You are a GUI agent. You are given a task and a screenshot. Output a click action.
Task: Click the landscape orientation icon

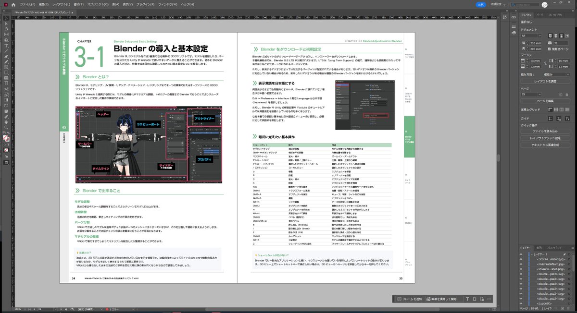(555, 36)
